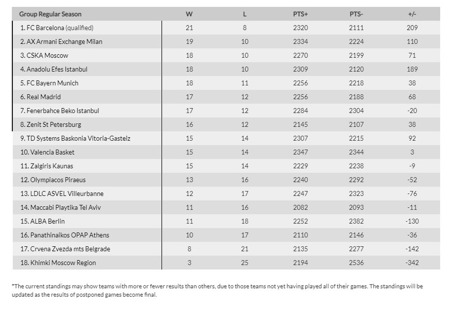The height and width of the screenshot is (309, 449).
Task: Sort by the +/- column header
Action: (x=412, y=14)
